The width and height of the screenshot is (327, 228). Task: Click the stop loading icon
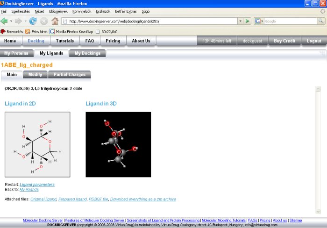pyautogui.click(x=44, y=21)
